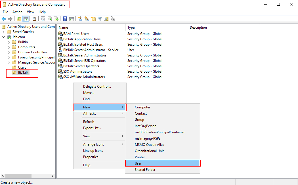Click the Create new group toolbar icon

point(87,19)
